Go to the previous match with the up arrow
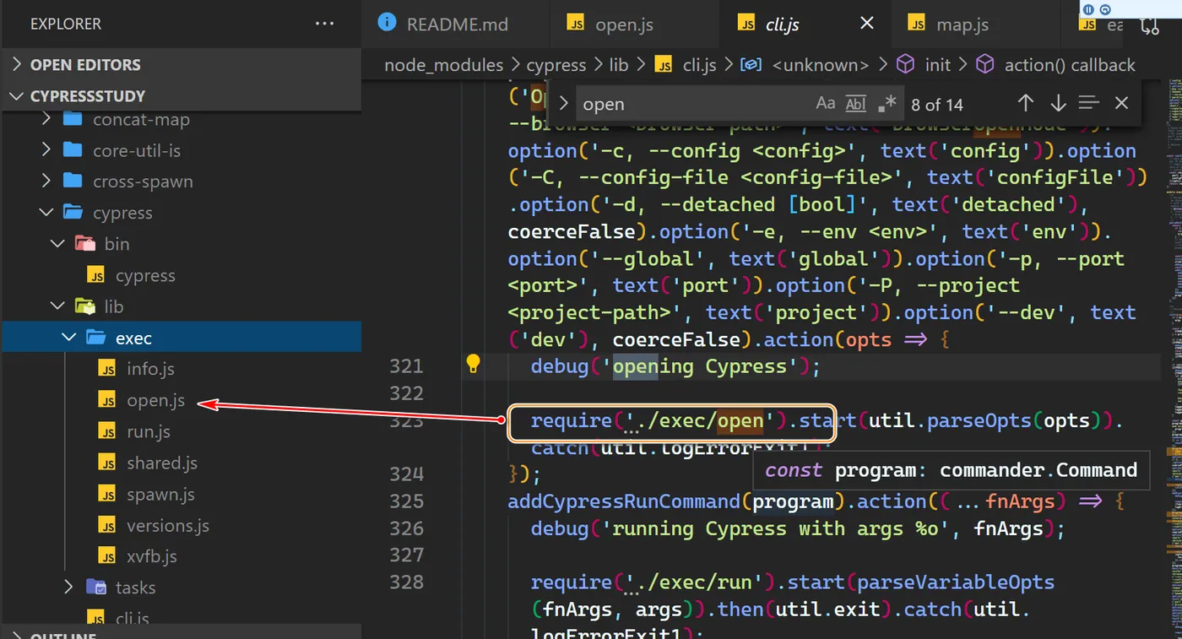 pos(1026,104)
